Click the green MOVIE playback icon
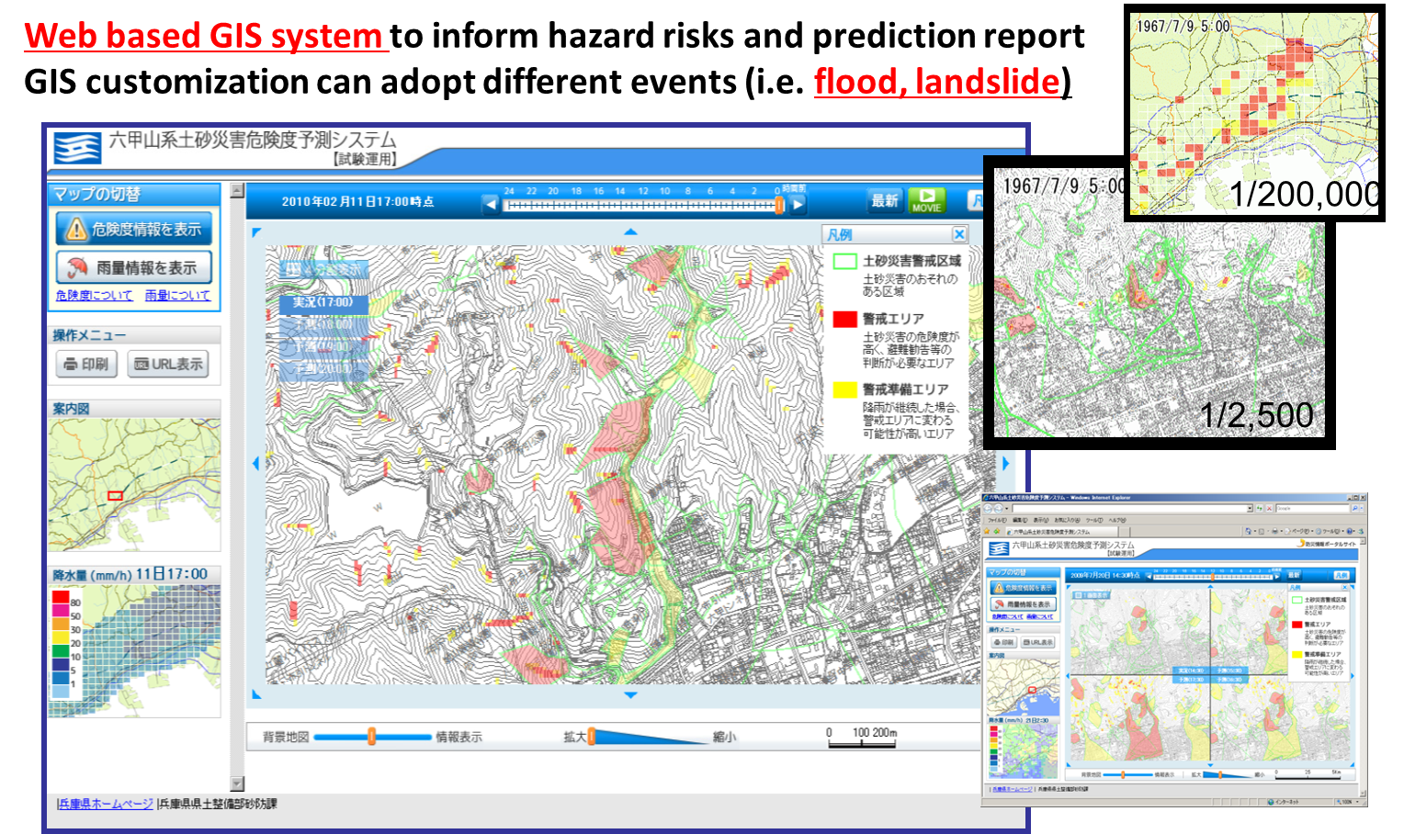 pos(928,199)
